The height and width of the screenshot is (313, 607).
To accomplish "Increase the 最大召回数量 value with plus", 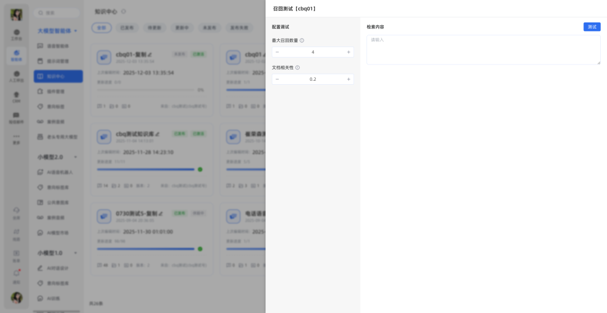I will coord(348,52).
